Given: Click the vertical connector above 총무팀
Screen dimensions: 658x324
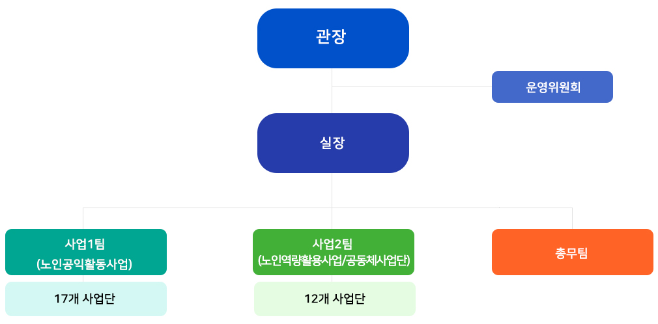Looking at the screenshot, I should point(573,218).
